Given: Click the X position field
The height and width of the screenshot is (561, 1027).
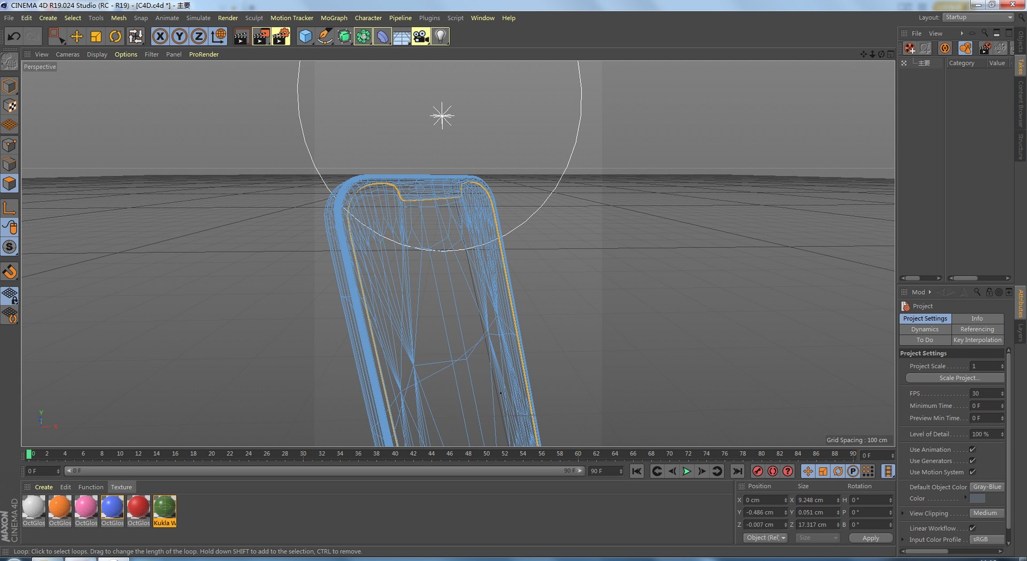Looking at the screenshot, I should [766, 500].
